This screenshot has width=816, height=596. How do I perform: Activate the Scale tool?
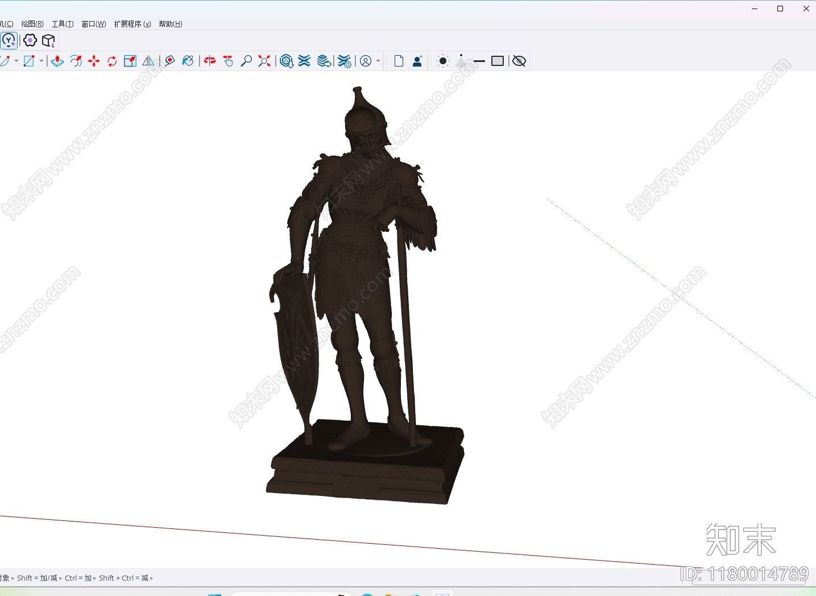pos(130,61)
